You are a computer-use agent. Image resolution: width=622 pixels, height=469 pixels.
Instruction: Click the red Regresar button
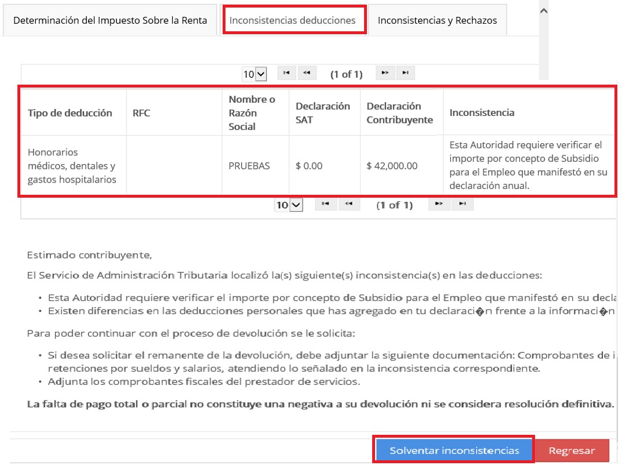coord(572,451)
